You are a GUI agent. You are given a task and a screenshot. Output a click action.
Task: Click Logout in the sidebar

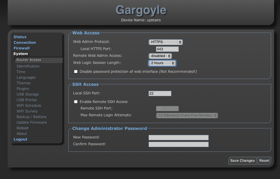tap(20, 139)
